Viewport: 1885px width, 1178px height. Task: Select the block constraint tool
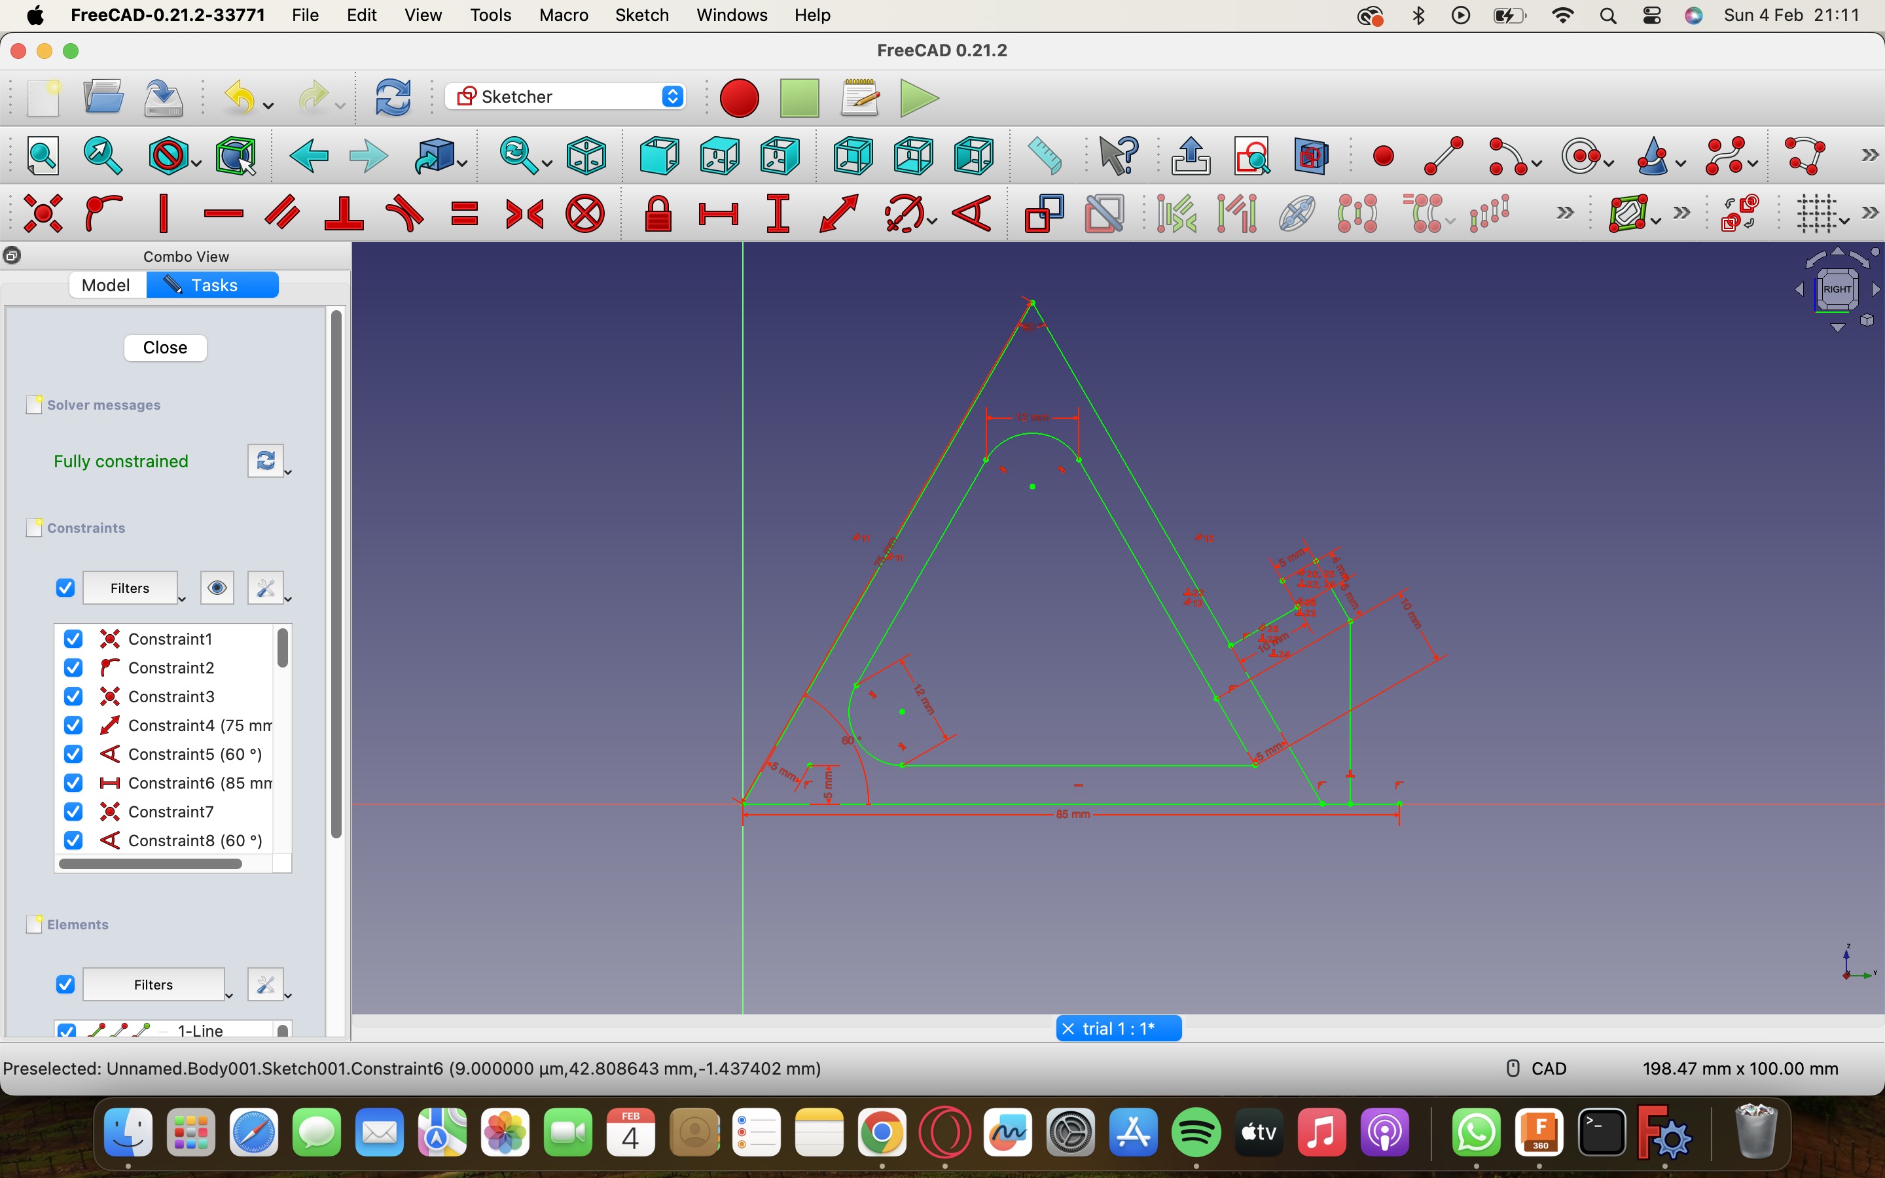pyautogui.click(x=585, y=213)
